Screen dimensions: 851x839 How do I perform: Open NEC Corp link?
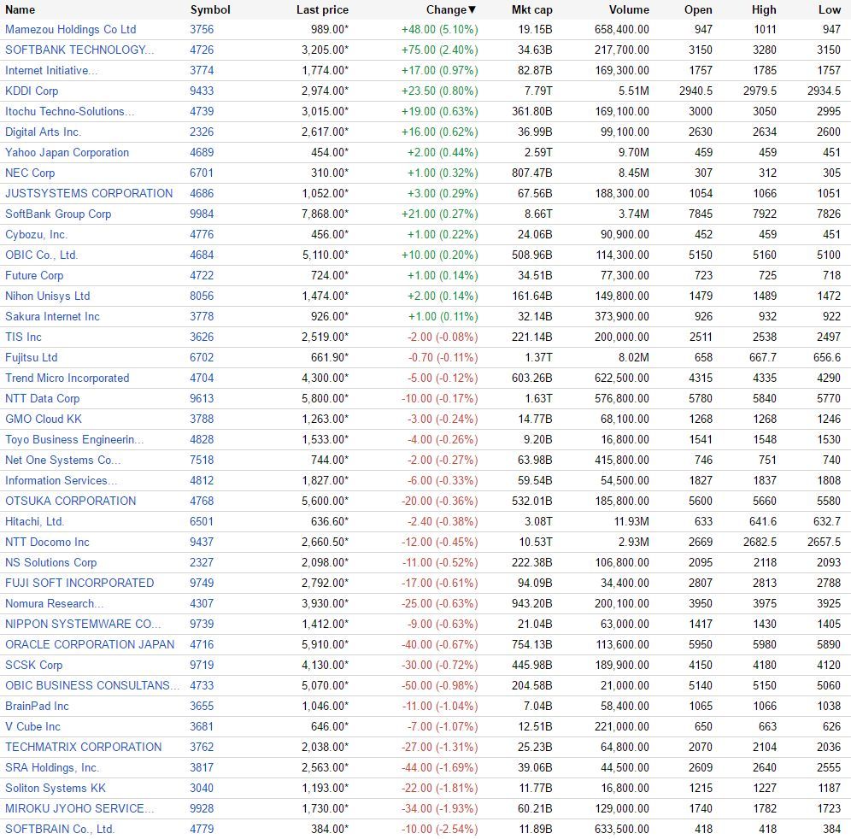point(30,173)
